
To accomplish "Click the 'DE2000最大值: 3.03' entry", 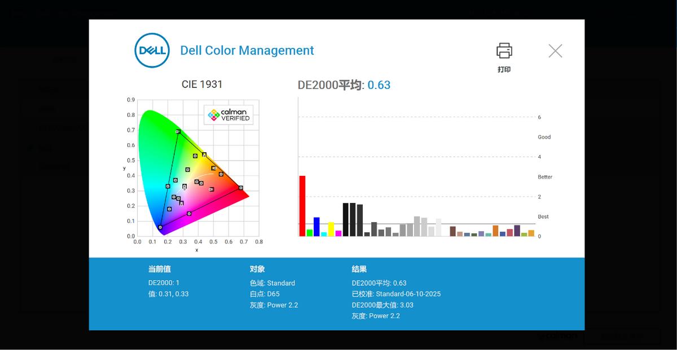I will point(383,305).
